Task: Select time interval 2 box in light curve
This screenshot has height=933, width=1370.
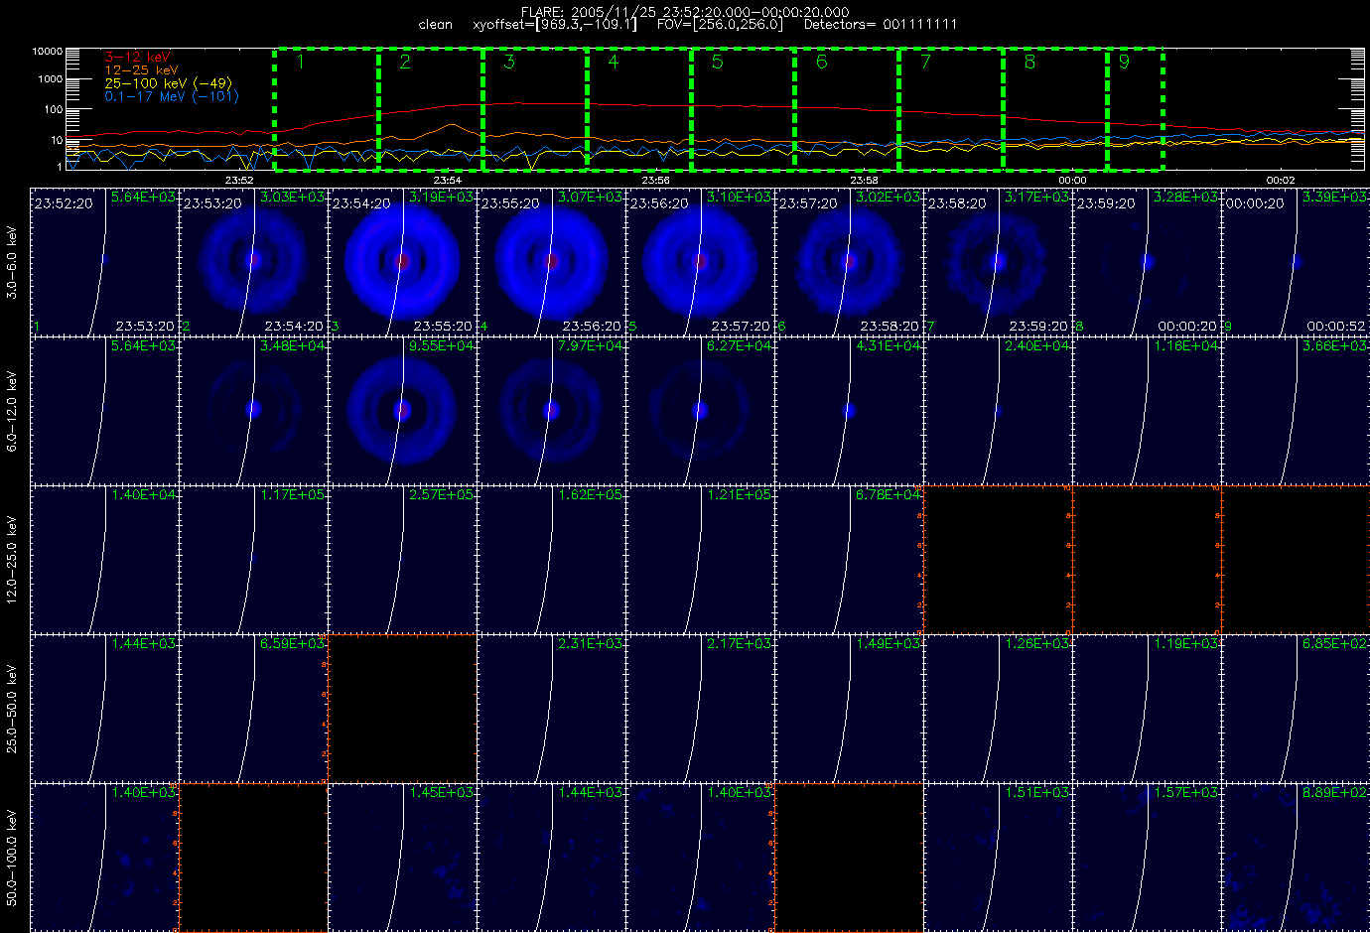Action: click(430, 109)
